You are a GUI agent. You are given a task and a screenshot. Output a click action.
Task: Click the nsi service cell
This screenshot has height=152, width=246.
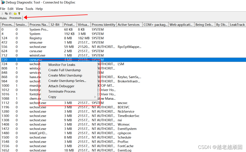(120, 120)
